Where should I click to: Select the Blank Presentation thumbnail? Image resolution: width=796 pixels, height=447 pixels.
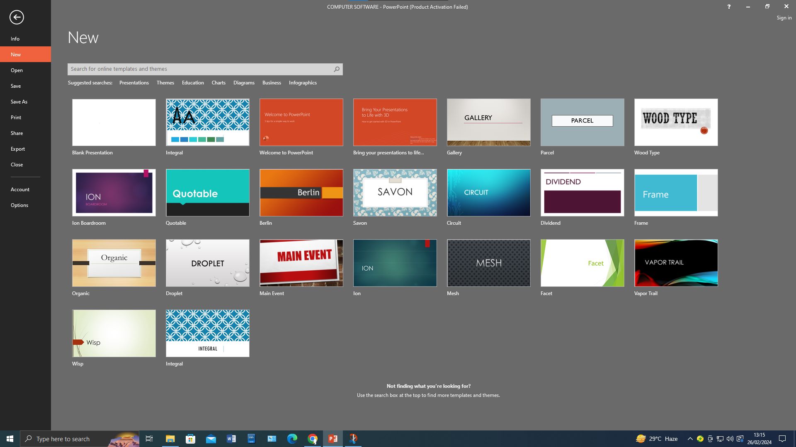click(x=114, y=122)
